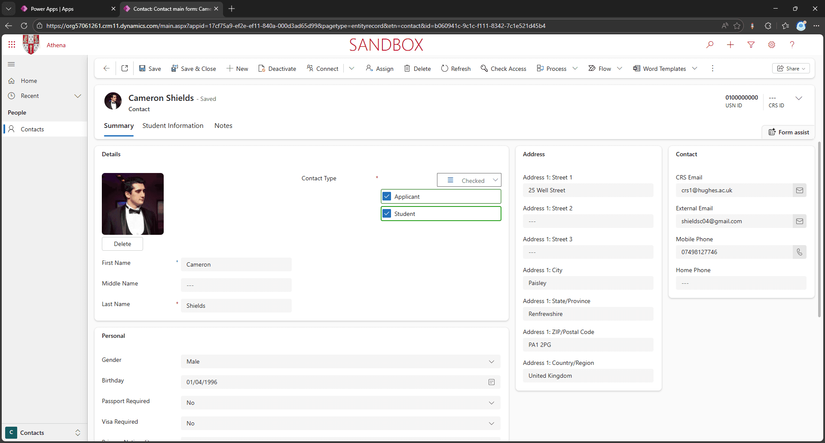Click the Refresh command
This screenshot has width=825, height=443.
point(456,69)
